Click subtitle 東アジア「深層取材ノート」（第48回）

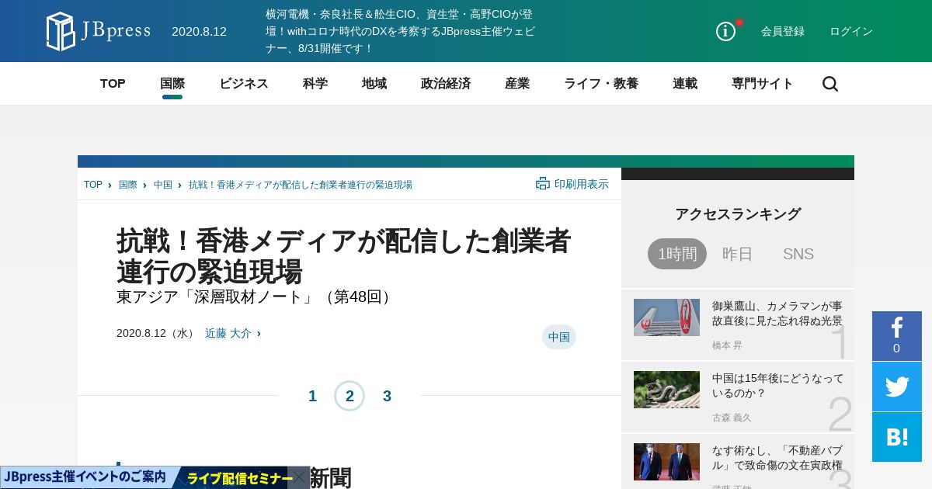tap(256, 297)
